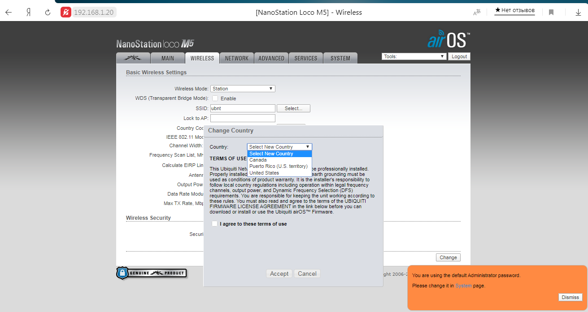Click the Logout button
The image size is (588, 312).
click(459, 56)
